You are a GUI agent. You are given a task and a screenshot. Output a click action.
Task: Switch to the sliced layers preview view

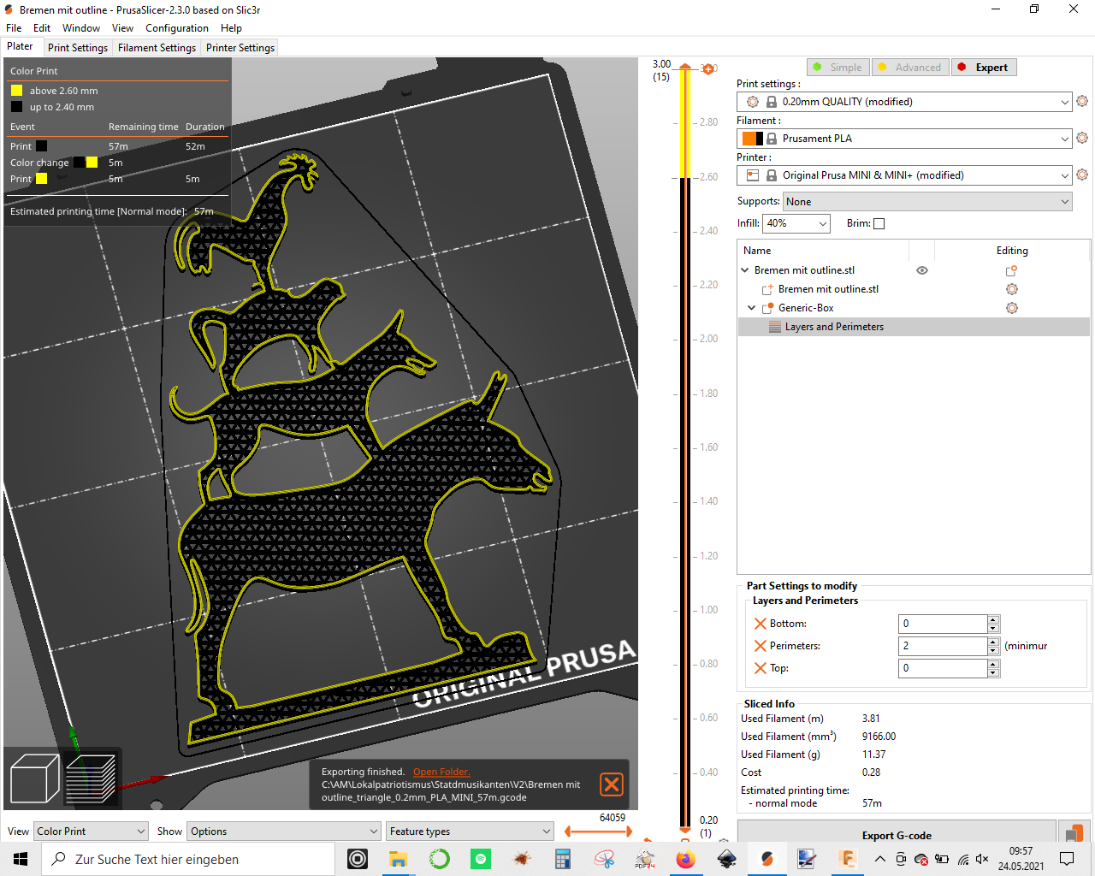tap(91, 778)
